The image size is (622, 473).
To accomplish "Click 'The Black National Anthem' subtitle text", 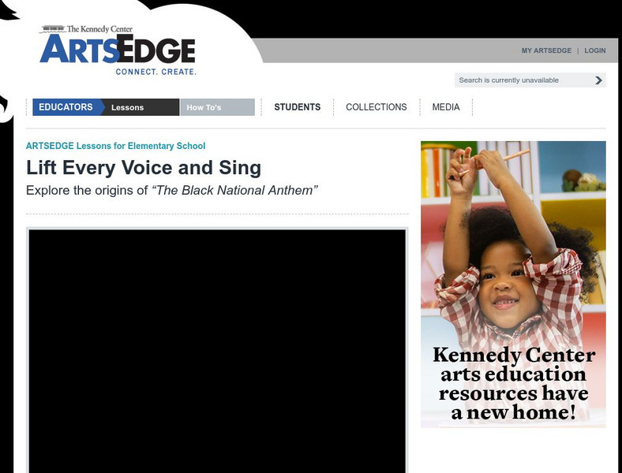I will pos(235,191).
